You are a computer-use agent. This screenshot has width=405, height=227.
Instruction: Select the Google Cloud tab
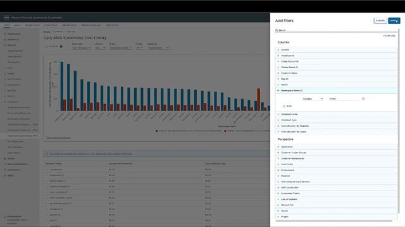coord(32,25)
